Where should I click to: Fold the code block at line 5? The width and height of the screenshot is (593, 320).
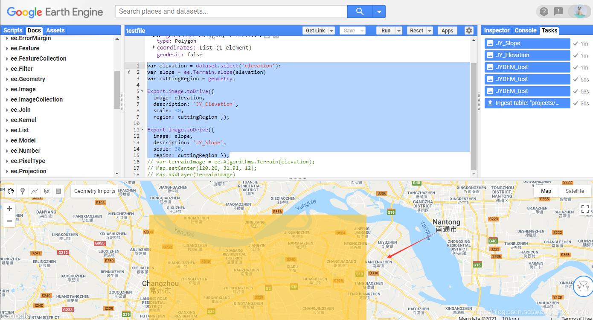click(x=142, y=91)
